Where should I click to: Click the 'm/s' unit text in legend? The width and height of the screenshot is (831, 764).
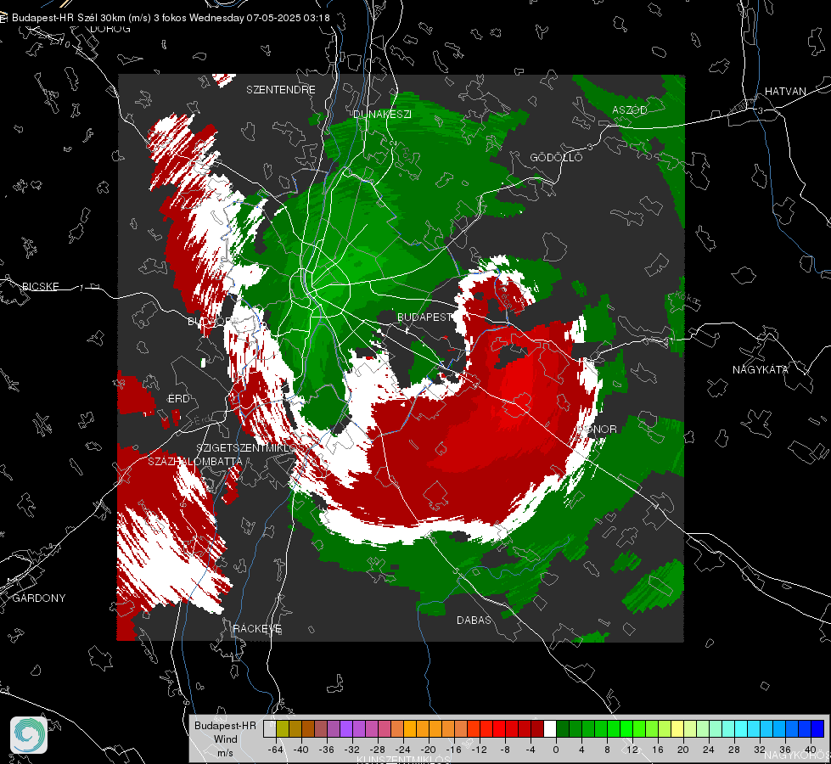(225, 752)
